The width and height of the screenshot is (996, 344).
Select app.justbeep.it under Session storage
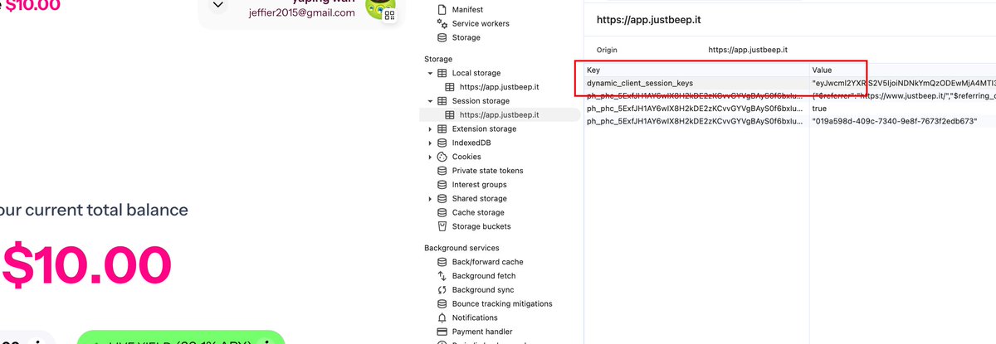(x=499, y=115)
